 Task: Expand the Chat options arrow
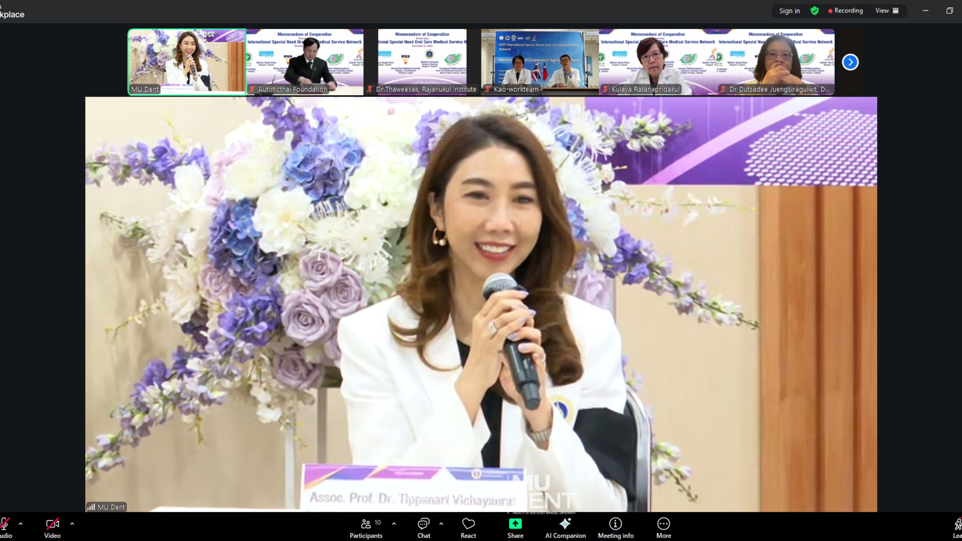click(x=441, y=524)
